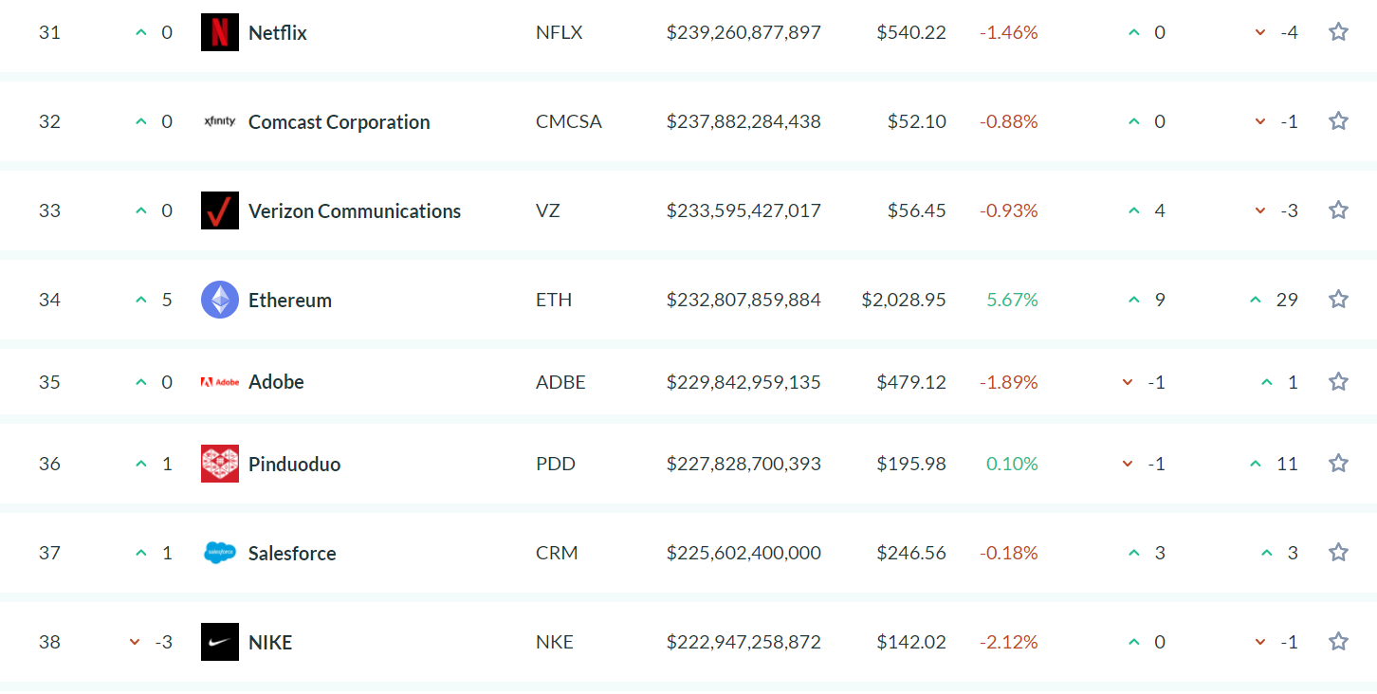1377x694 pixels.
Task: Click the NIKE swoosh logo icon
Action: pos(219,642)
